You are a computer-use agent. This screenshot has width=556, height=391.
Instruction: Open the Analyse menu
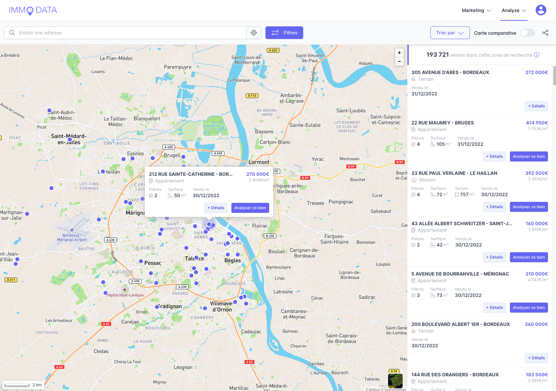pos(514,10)
